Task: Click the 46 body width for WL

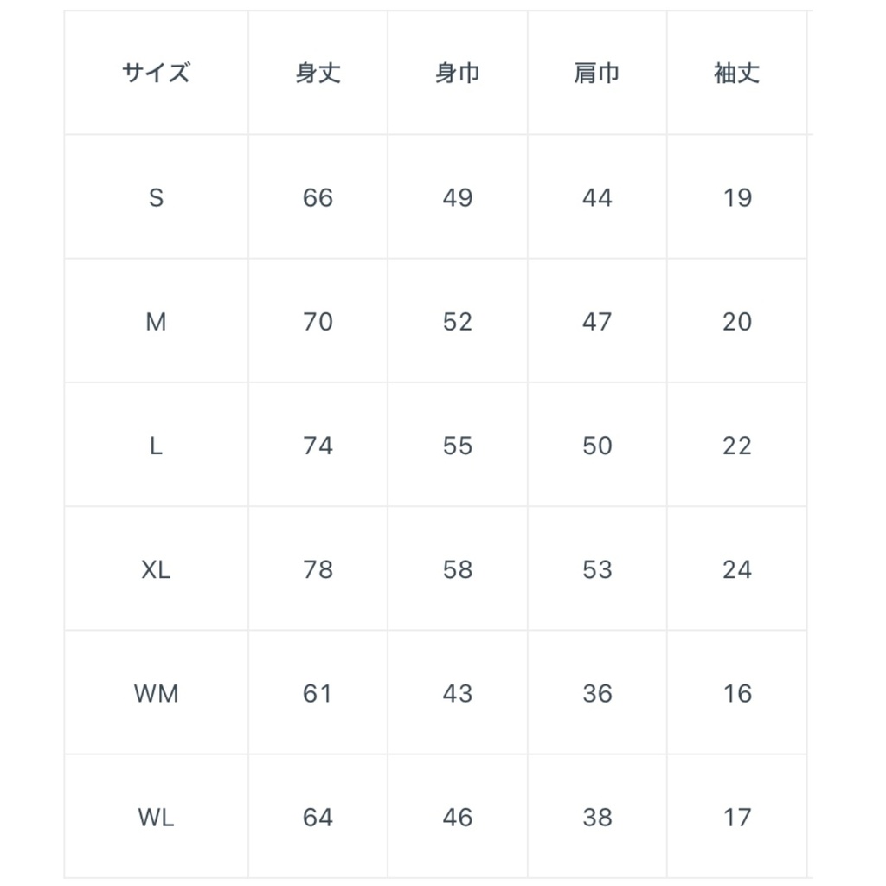Action: pos(457,817)
